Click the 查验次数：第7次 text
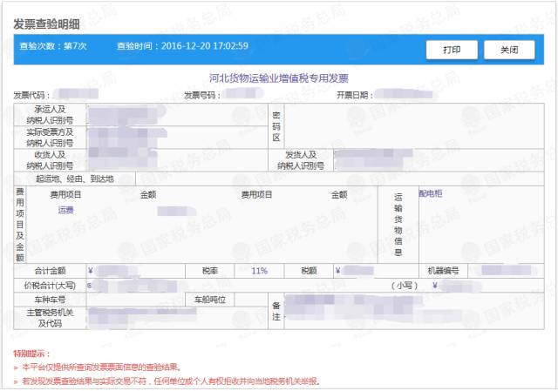 point(53,46)
